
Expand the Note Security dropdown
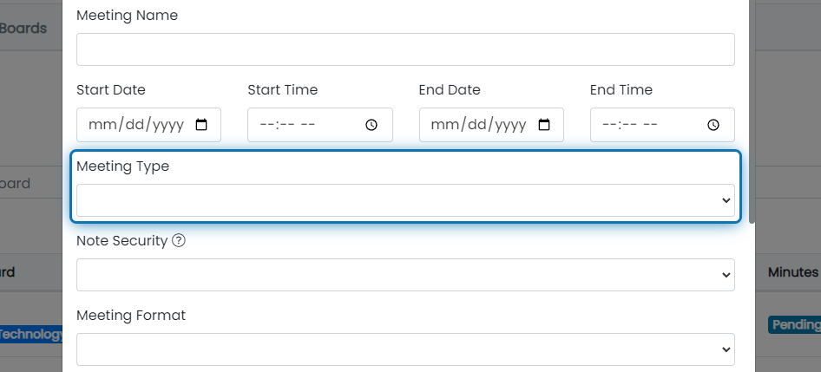pyautogui.click(x=406, y=275)
